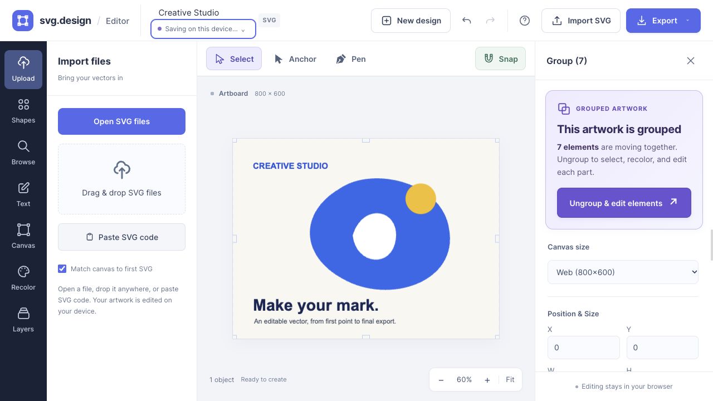Click the SVG format badge
The image size is (713, 401).
point(269,20)
